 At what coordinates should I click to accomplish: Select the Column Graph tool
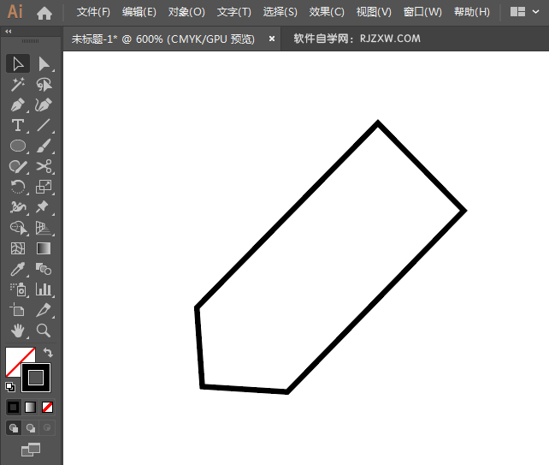point(44,289)
